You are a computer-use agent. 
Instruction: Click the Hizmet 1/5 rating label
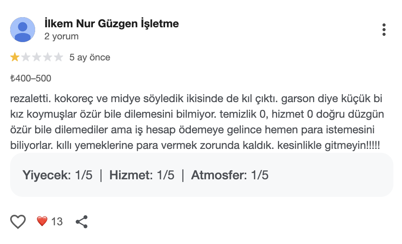tap(141, 175)
